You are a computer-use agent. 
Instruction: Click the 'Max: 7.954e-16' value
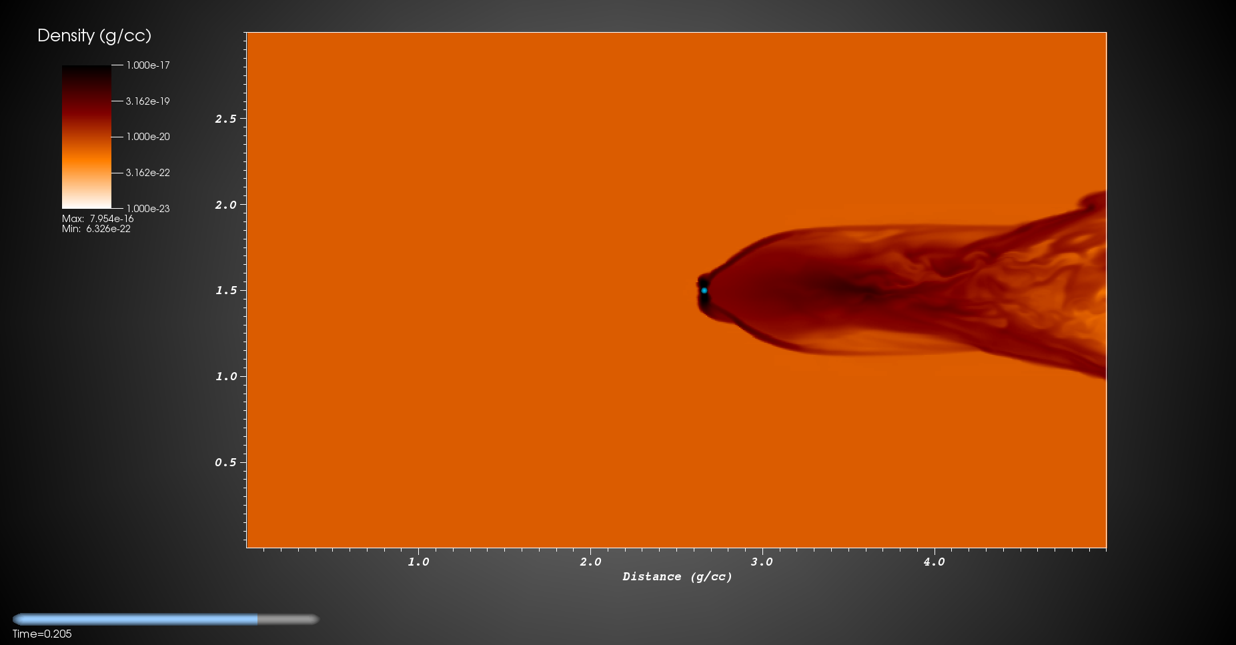(97, 219)
